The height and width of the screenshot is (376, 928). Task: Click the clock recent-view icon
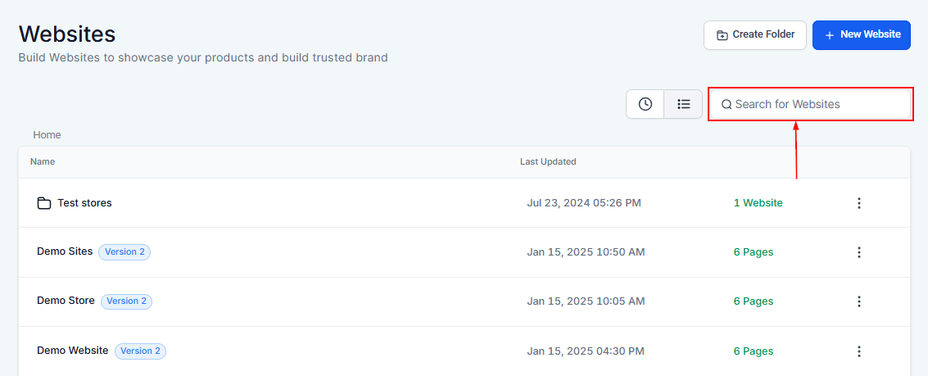point(645,104)
